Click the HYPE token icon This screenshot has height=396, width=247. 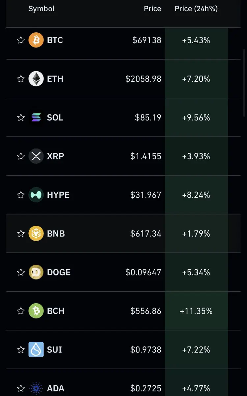36,195
